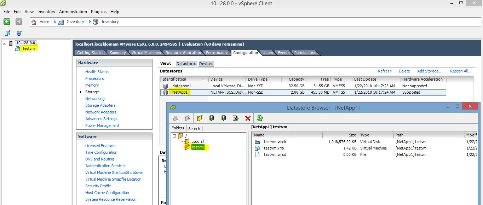Switch to the Performance tab
This screenshot has width=483, height=205.
tap(217, 52)
